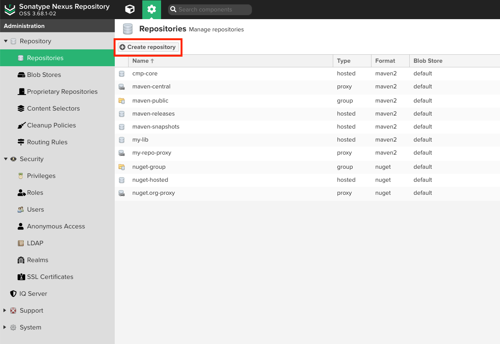Viewport: 500px width, 344px height.
Task: Click the Cleanup Policies sidebar label
Action: (52, 126)
